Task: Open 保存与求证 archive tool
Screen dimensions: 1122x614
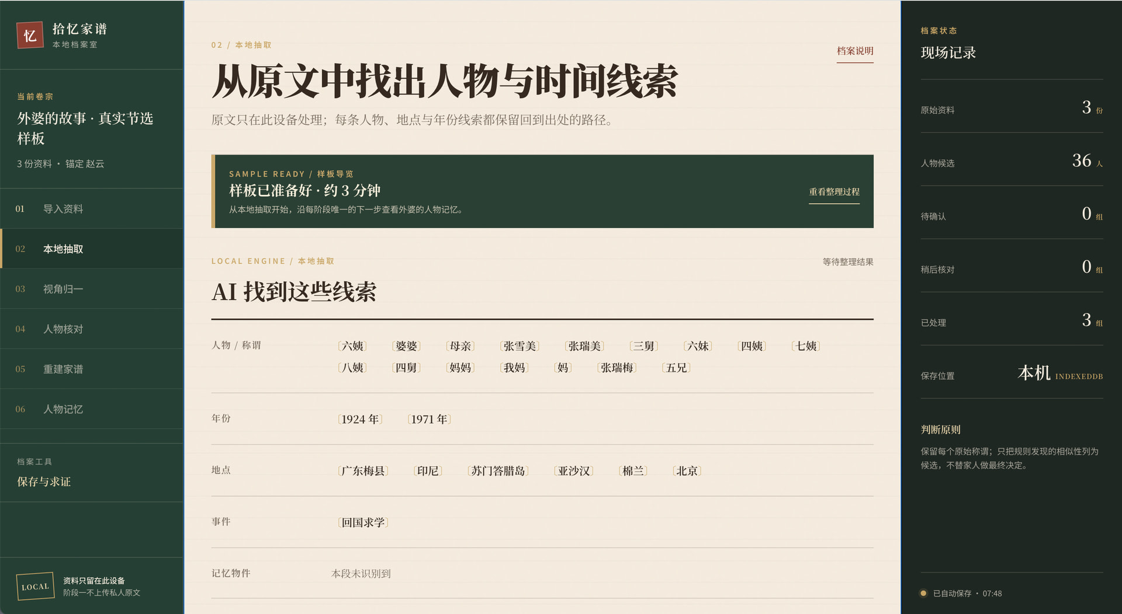Action: pyautogui.click(x=44, y=482)
